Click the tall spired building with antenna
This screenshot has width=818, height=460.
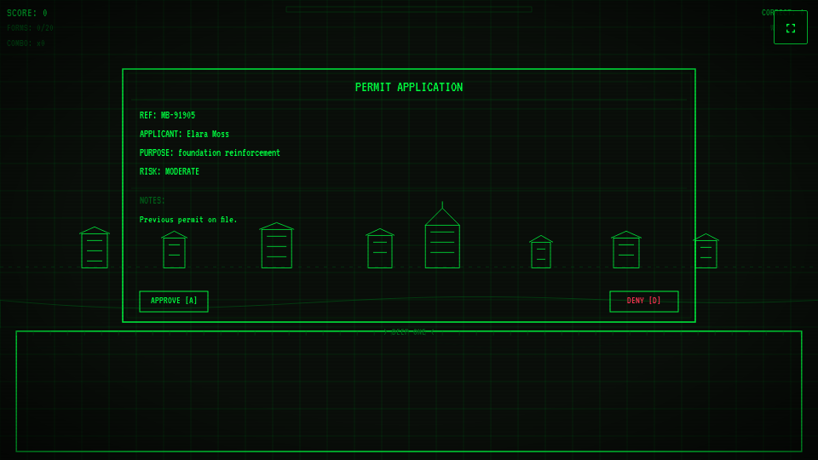coord(442,236)
